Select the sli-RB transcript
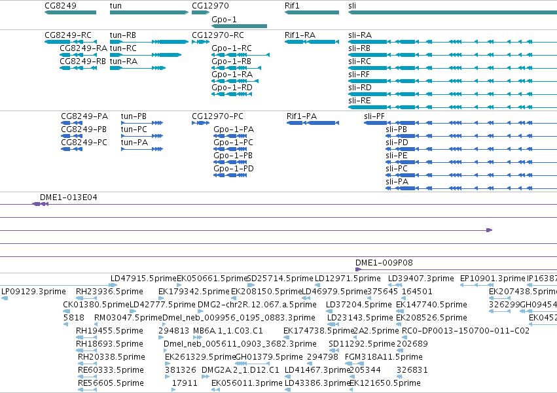 [x=452, y=55]
